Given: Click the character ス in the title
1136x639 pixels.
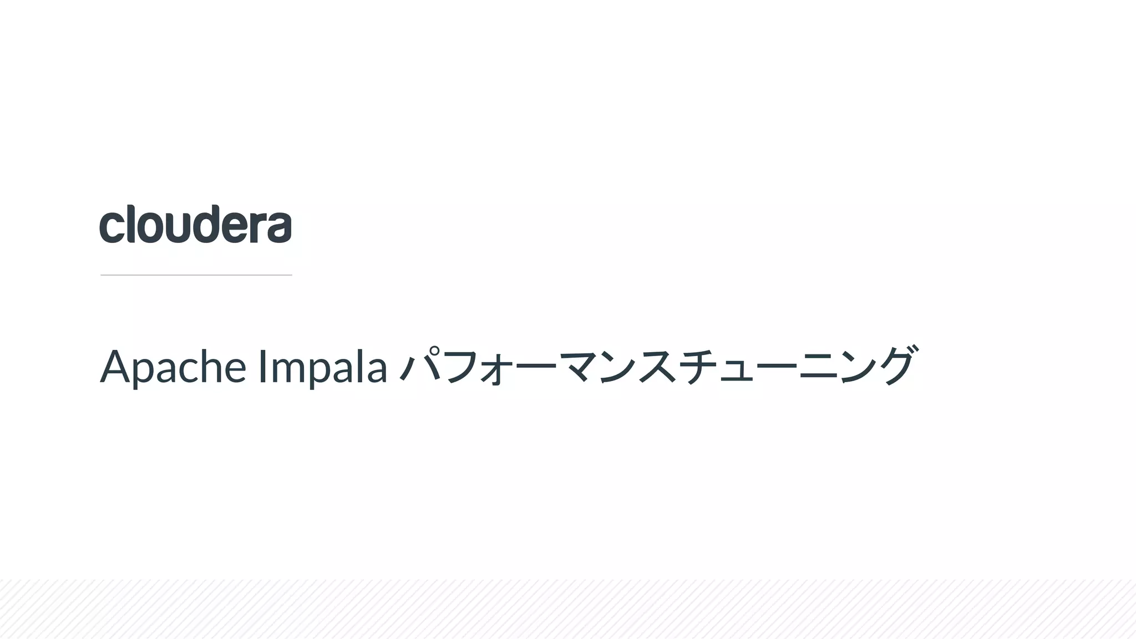Looking at the screenshot, I should [x=658, y=367].
